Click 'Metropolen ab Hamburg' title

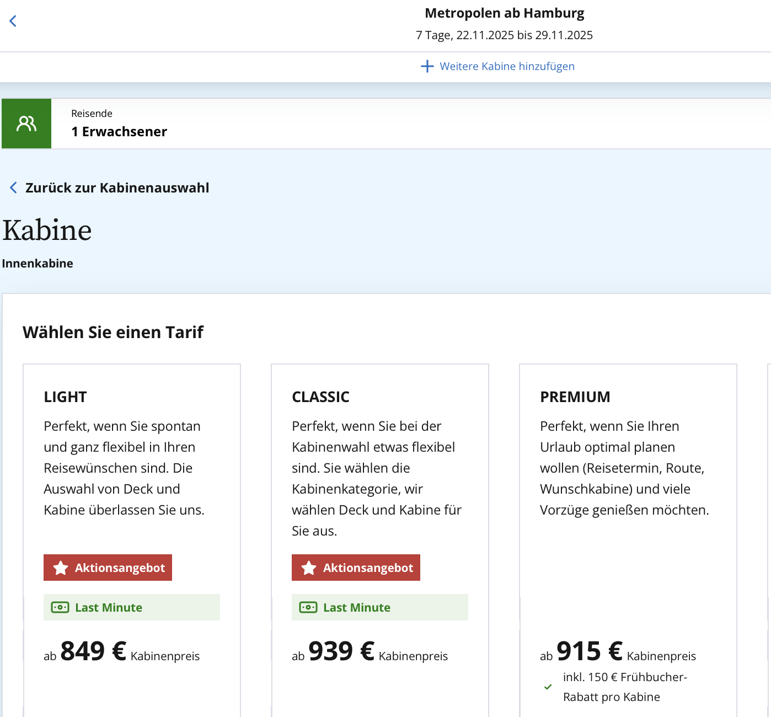coord(505,13)
